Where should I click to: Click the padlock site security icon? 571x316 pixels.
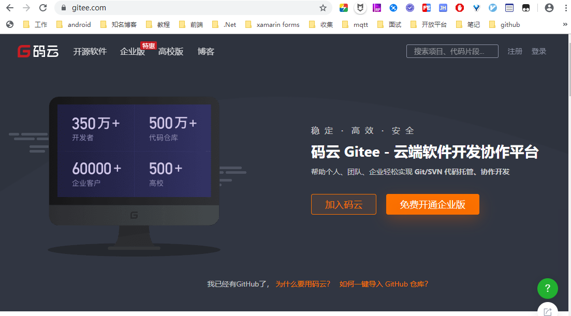(x=64, y=8)
